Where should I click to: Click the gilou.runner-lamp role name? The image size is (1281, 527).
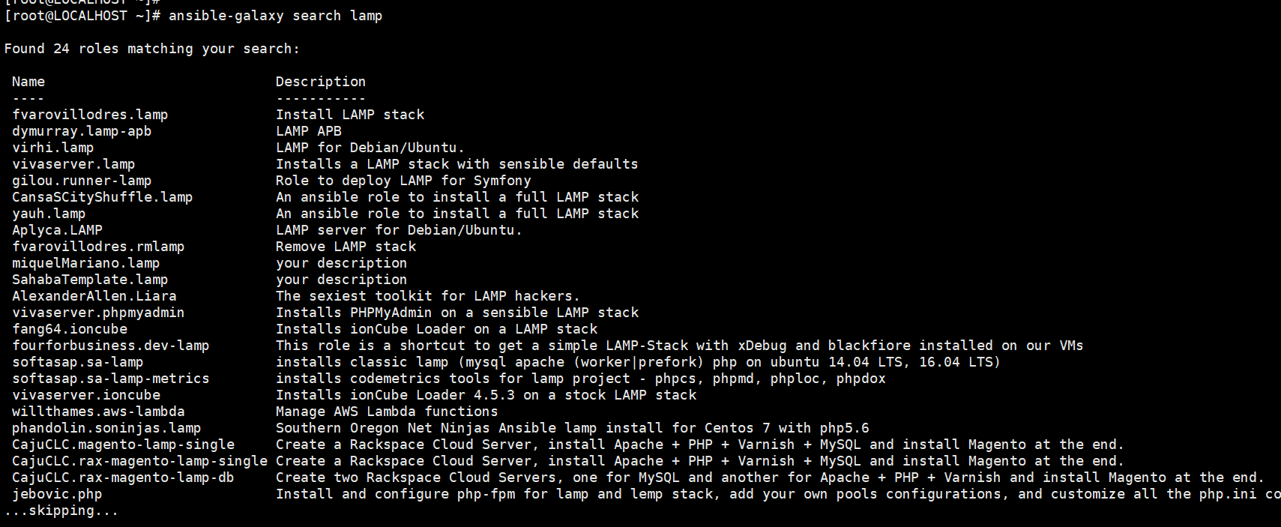point(82,181)
